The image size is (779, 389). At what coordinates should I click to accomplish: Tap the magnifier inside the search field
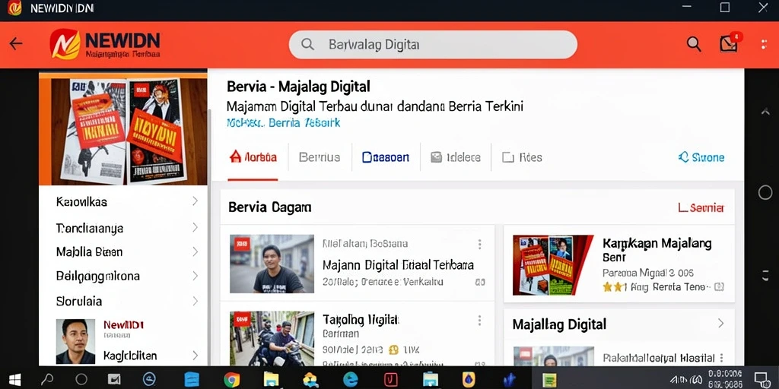307,45
